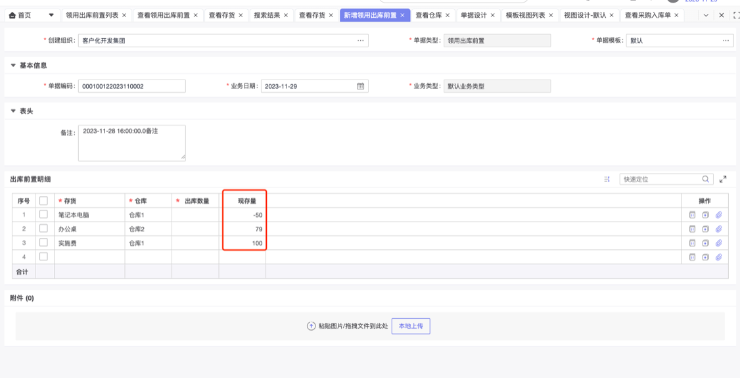Switch to the 查看仓库 tab
The width and height of the screenshot is (740, 378).
pyautogui.click(x=428, y=15)
